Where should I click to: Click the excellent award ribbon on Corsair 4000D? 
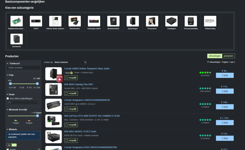(59, 79)
